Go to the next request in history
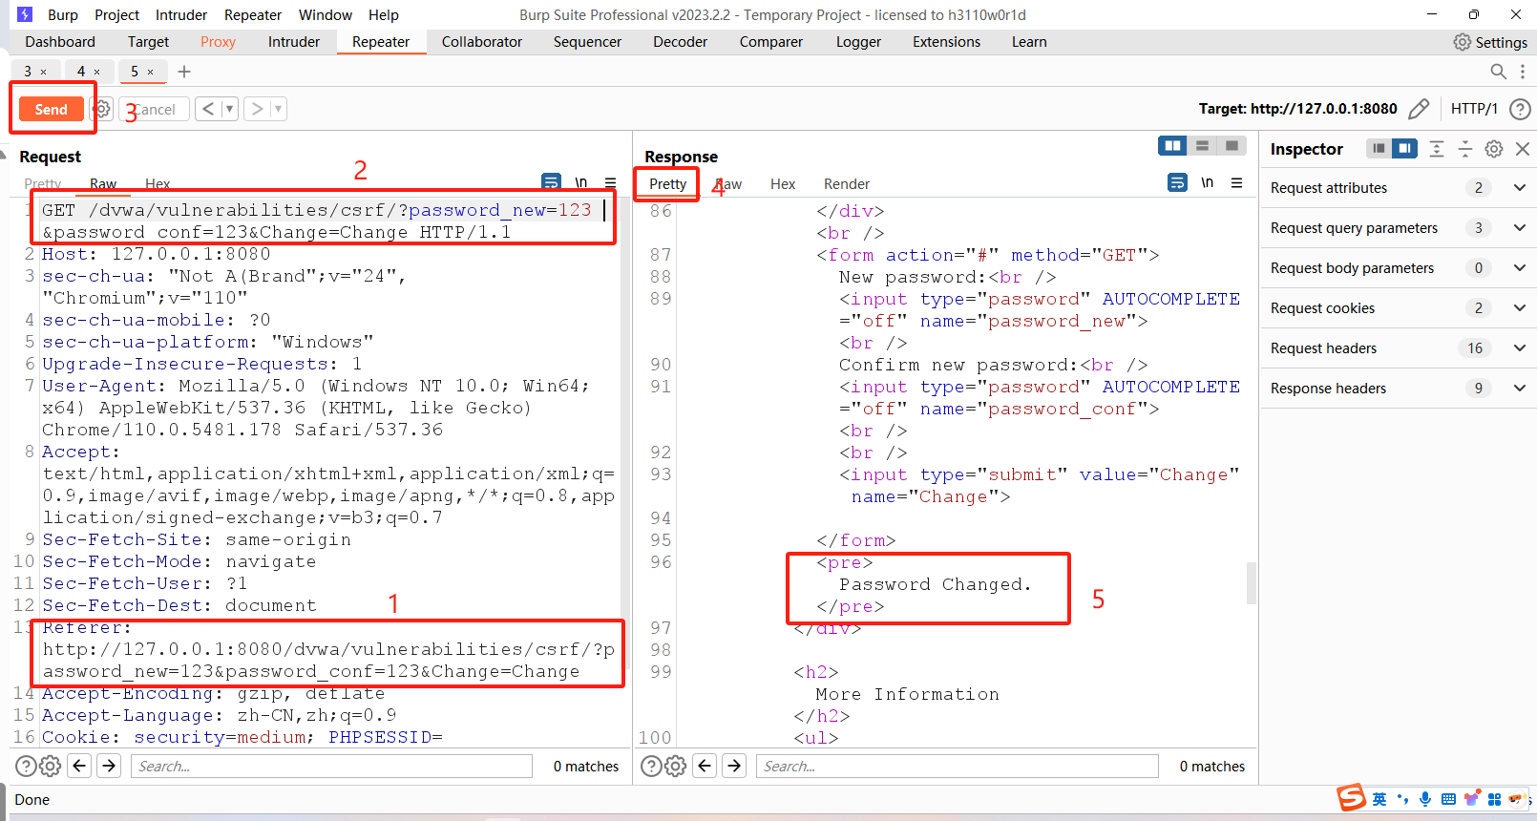The width and height of the screenshot is (1537, 821). (257, 109)
